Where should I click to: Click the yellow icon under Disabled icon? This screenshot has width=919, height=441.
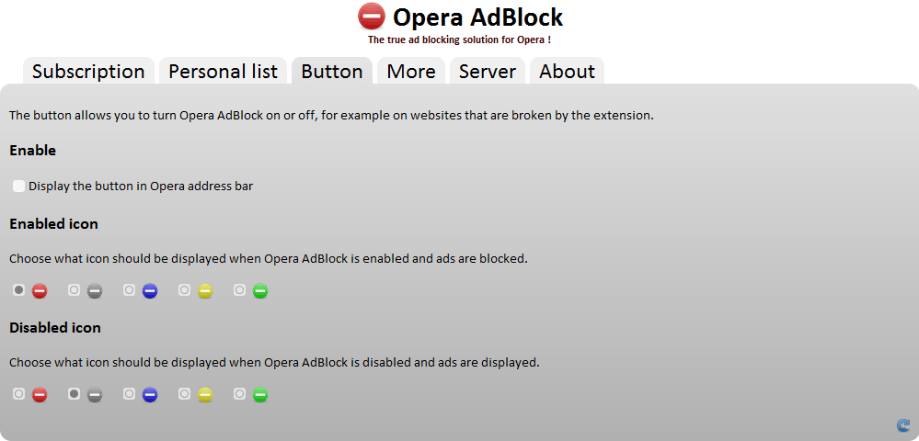point(205,395)
